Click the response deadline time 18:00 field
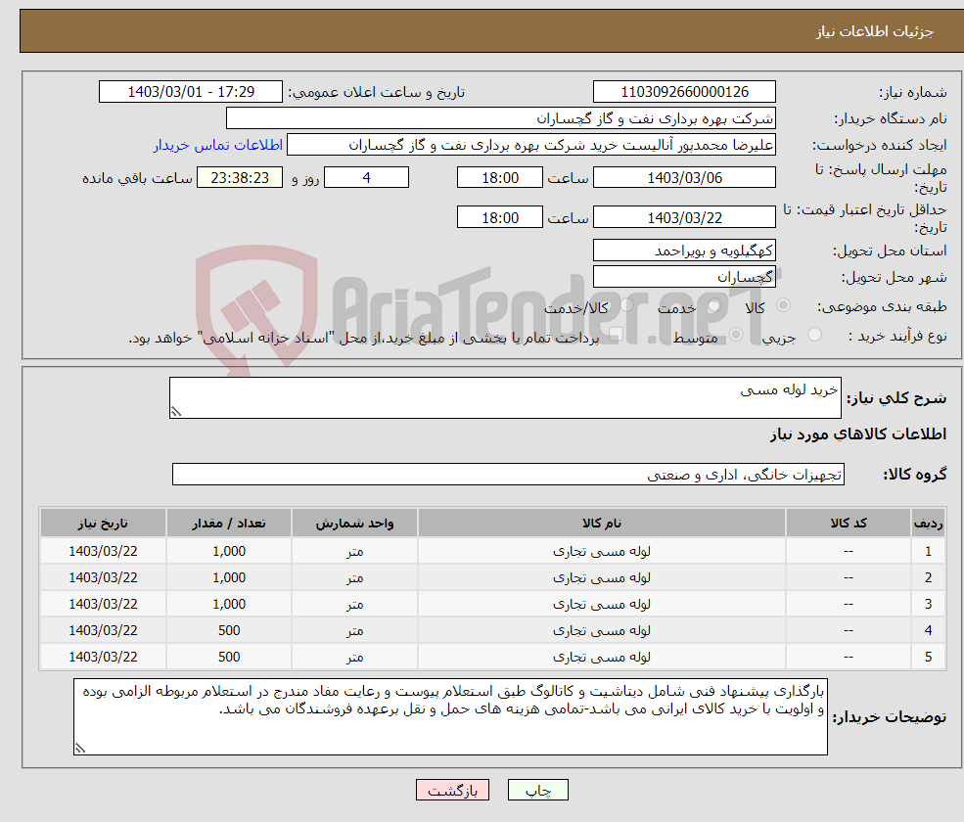The height and width of the screenshot is (822, 964). point(500,178)
